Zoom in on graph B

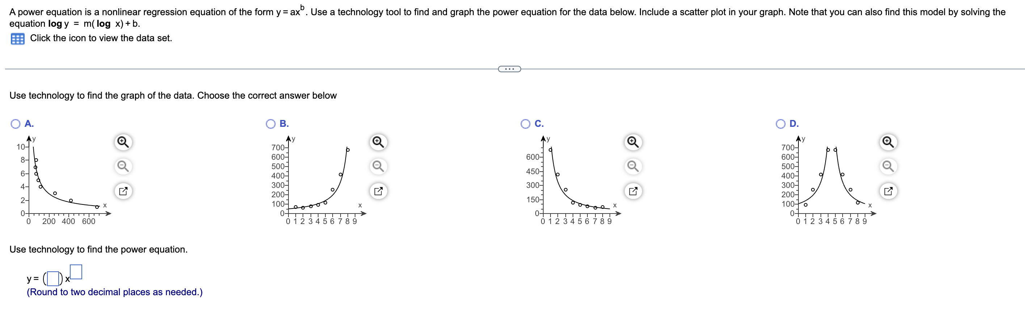[378, 142]
